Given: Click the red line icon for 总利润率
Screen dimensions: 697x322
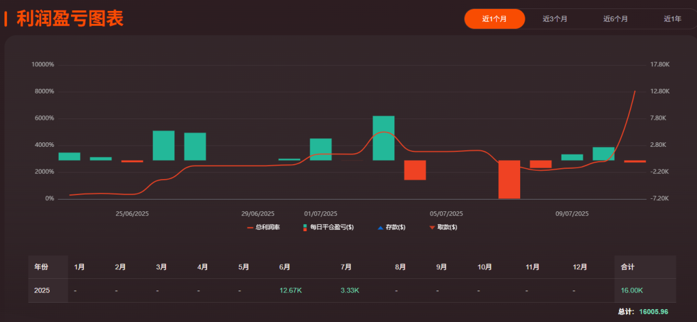Looking at the screenshot, I should pyautogui.click(x=250, y=227).
